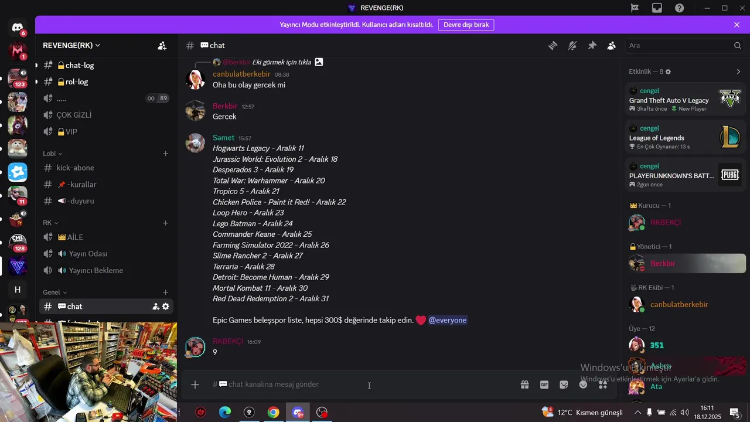750x422 pixels.
Task: Open pinned messages pin icon
Action: pos(592,46)
